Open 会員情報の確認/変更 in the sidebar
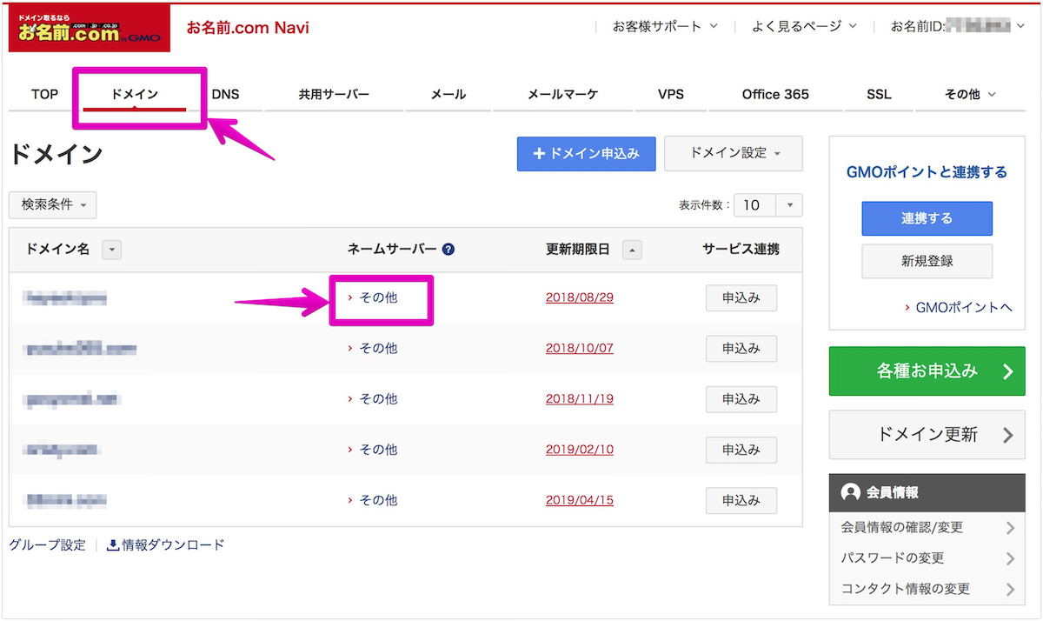1043x621 pixels. click(x=927, y=527)
